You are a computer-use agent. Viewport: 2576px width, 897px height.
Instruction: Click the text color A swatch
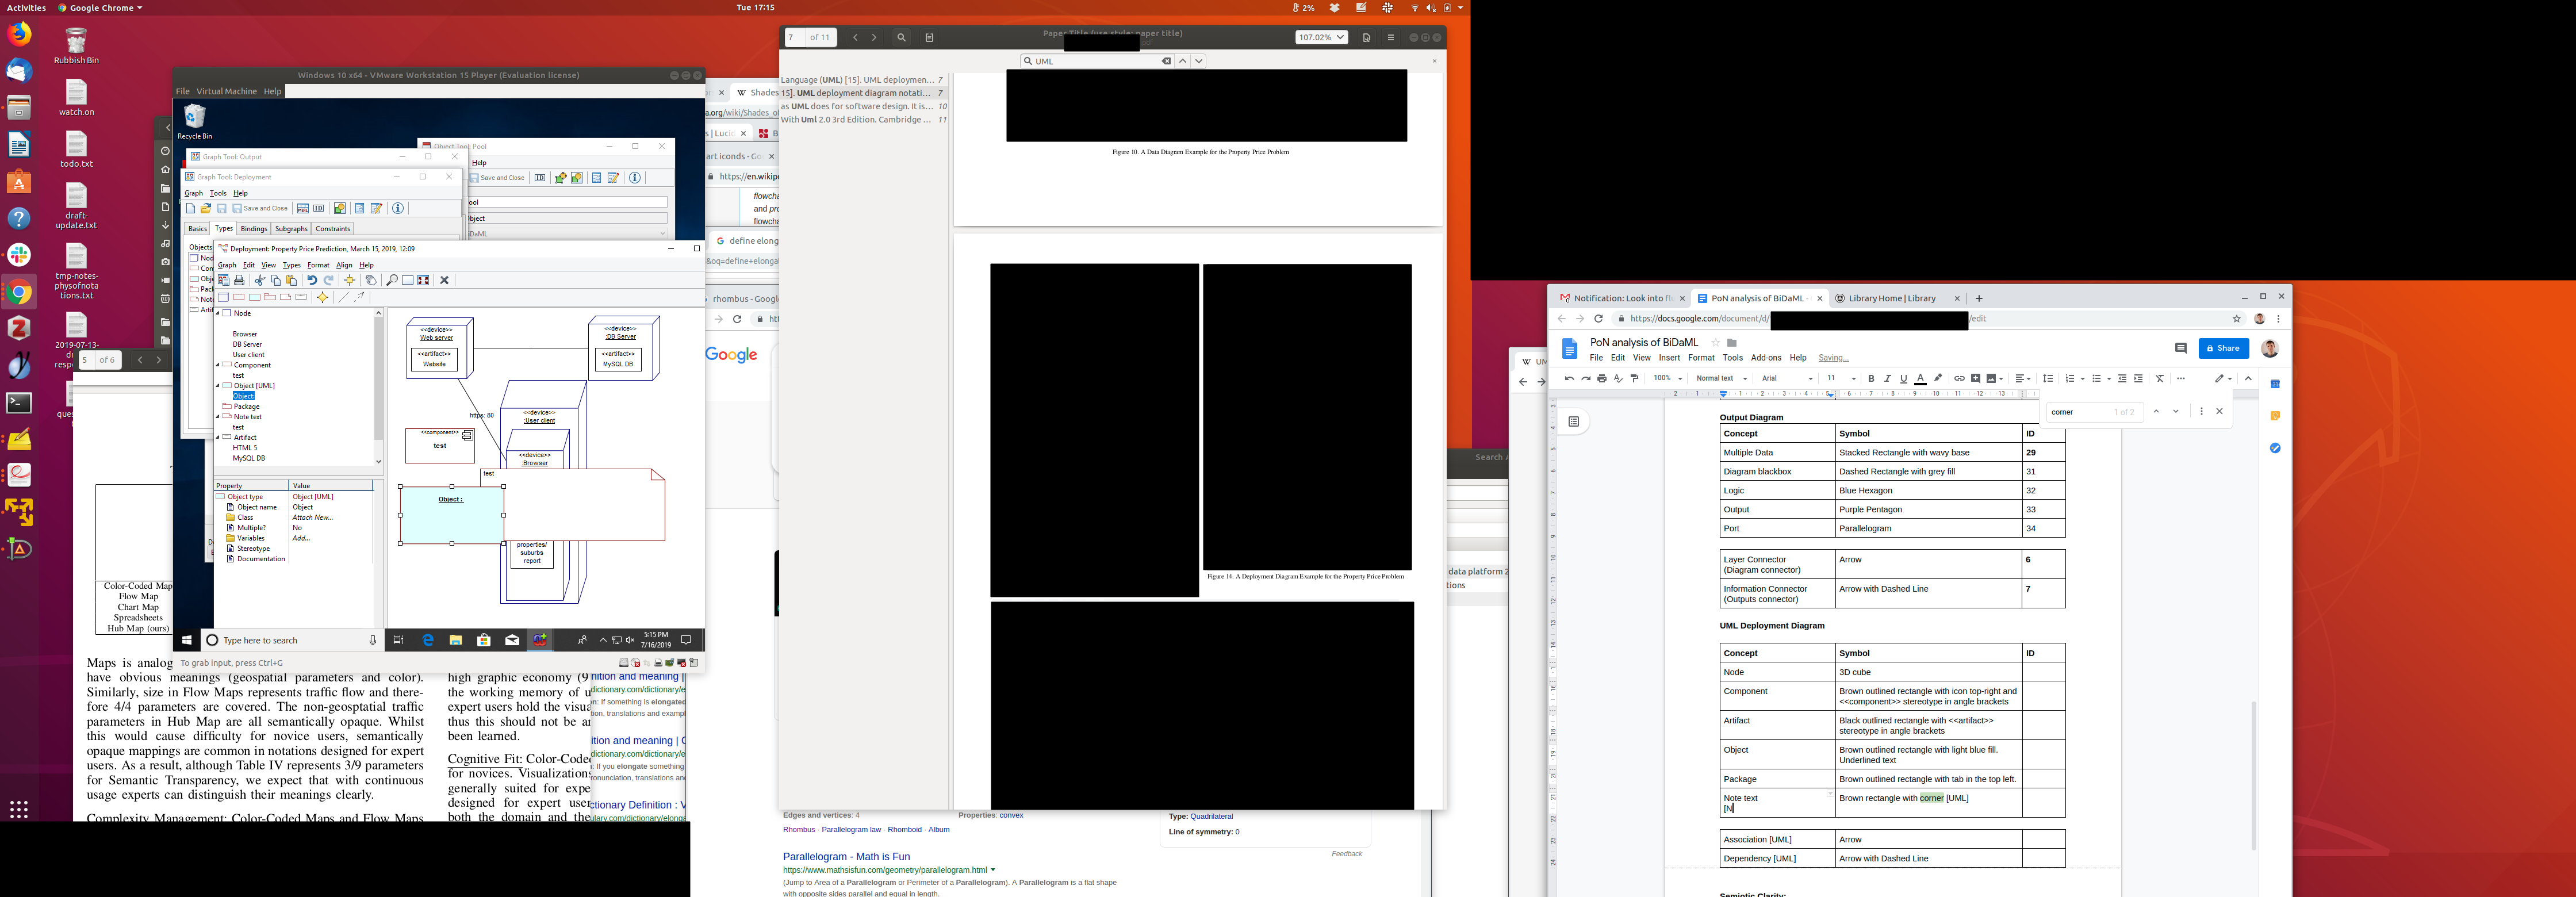pos(1920,378)
